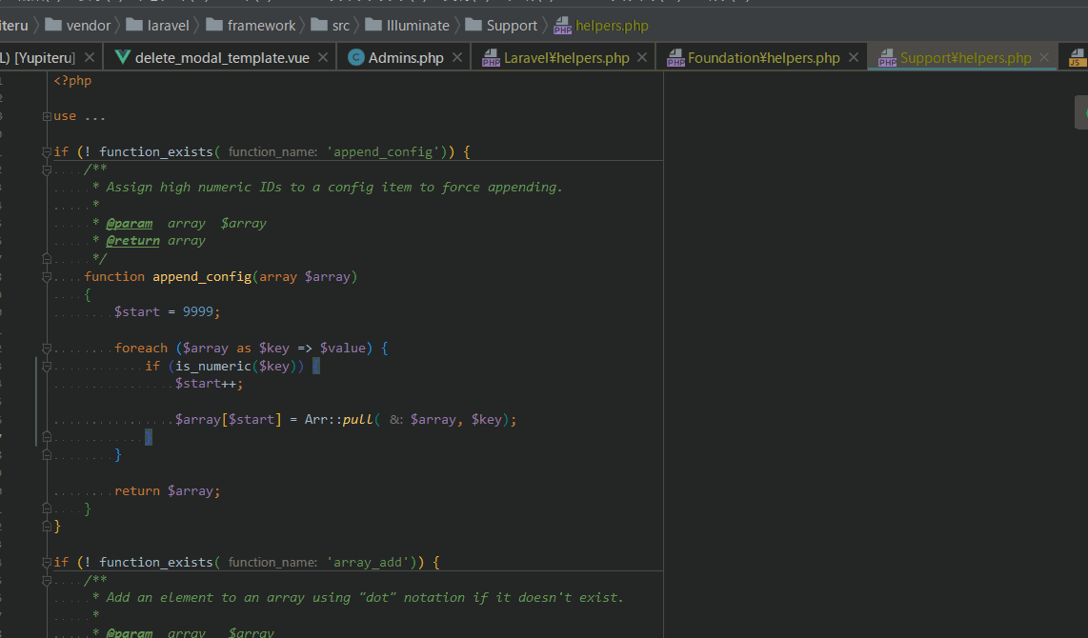The height and width of the screenshot is (638, 1088).
Task: Switch to the Foundation¥helpers.php tab
Action: coord(763,58)
